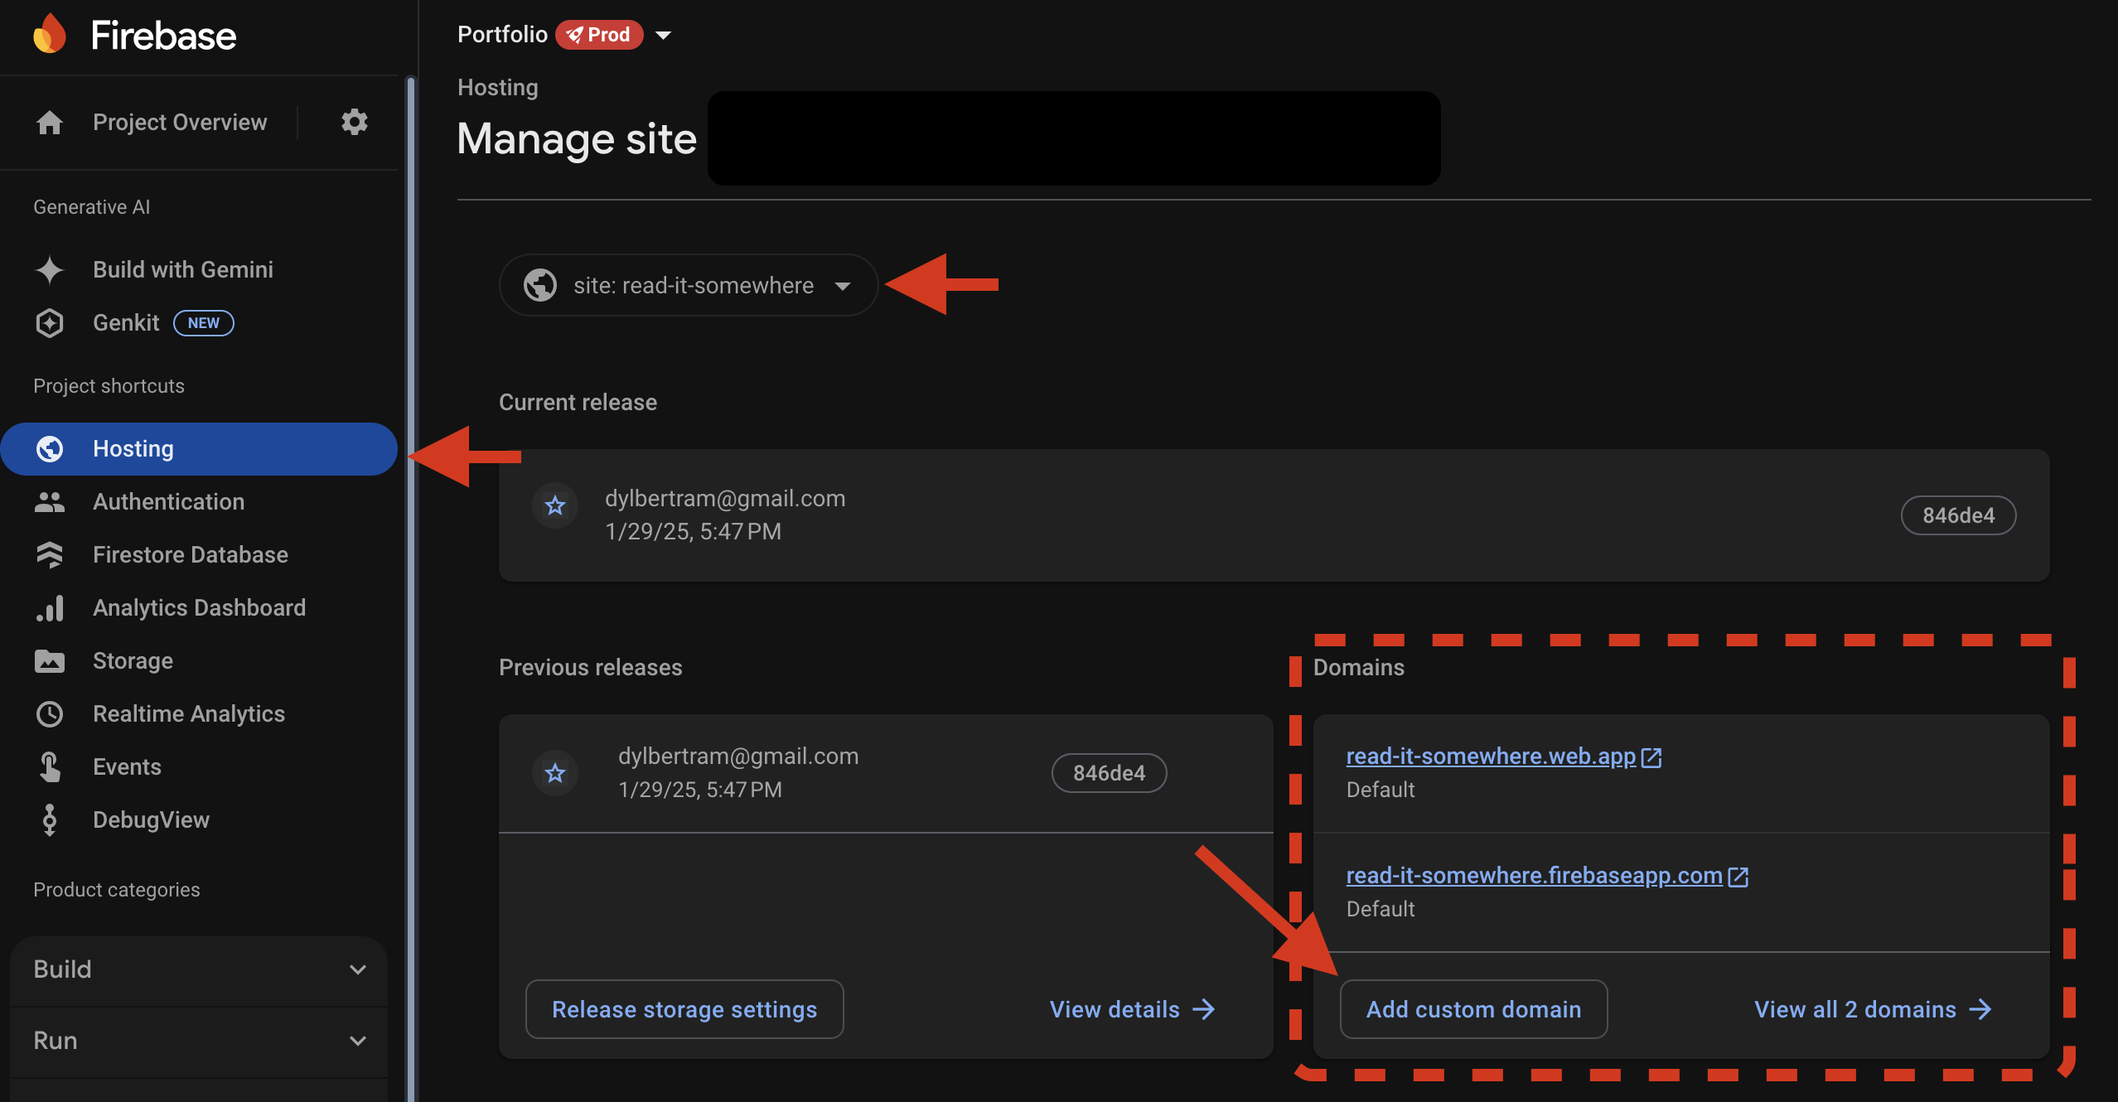
Task: Click View details link
Action: pyautogui.click(x=1132, y=1008)
